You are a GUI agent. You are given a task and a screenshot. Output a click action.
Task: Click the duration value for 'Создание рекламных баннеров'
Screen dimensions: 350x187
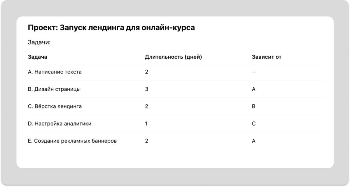click(x=147, y=141)
